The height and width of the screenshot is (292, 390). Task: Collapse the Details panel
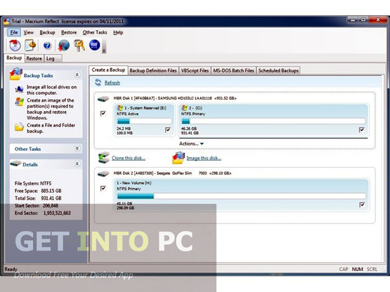click(77, 164)
